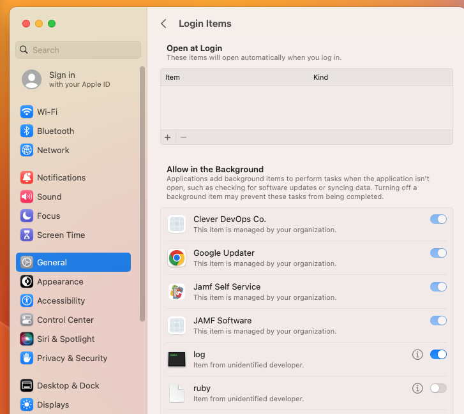The height and width of the screenshot is (414, 464).
Task: Open Desktop & Dock pane
Action: (73, 385)
